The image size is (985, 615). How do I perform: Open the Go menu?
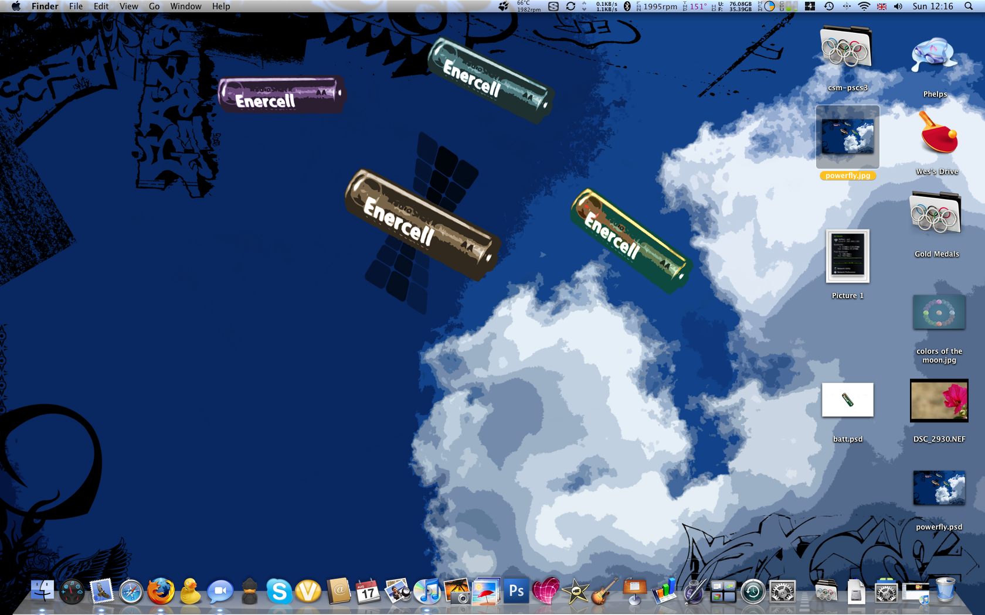(154, 6)
